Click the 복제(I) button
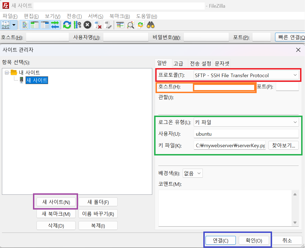This screenshot has height=248, width=305. click(98, 225)
